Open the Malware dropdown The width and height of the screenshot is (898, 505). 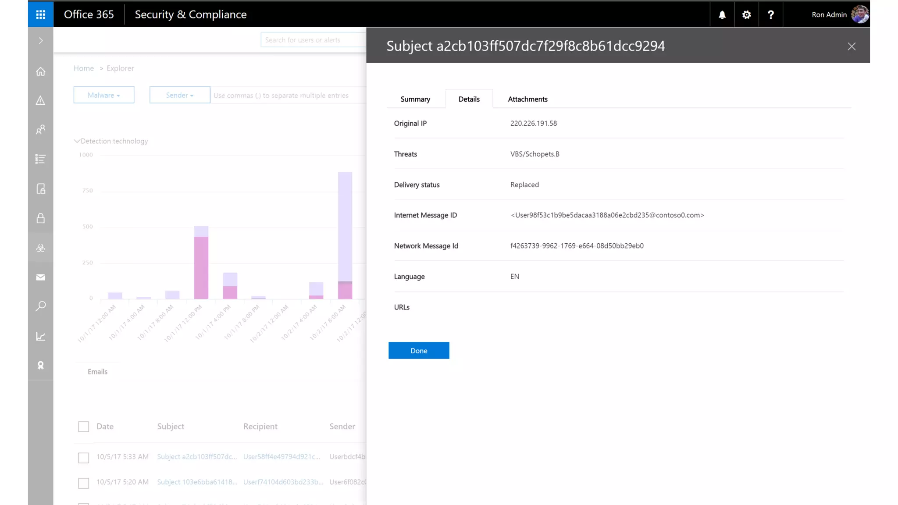coord(104,95)
